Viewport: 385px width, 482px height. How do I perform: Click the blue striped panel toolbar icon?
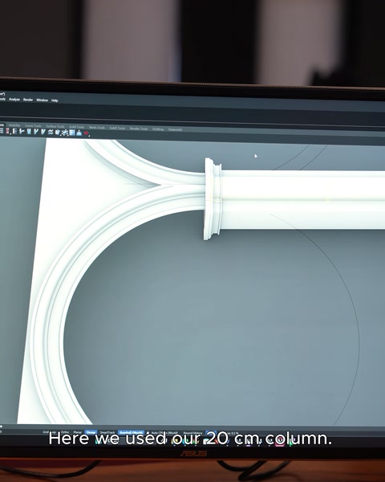pyautogui.click(x=72, y=133)
